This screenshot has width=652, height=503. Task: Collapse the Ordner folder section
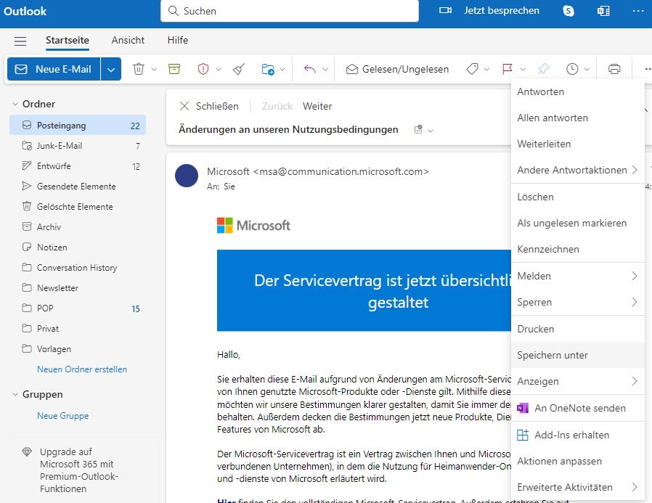coord(15,104)
